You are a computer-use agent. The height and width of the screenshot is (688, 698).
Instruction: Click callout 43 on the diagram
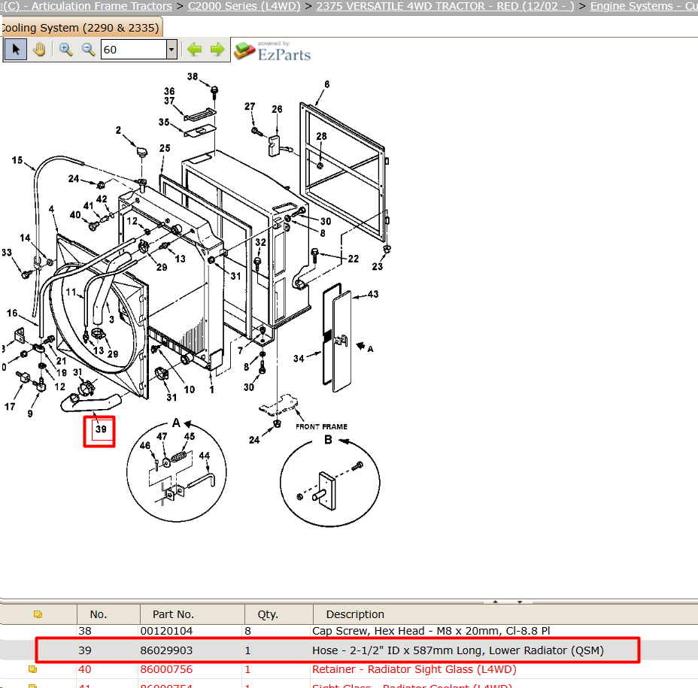tap(373, 294)
